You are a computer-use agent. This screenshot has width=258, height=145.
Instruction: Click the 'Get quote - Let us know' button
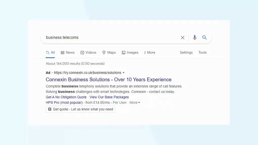(x=80, y=109)
